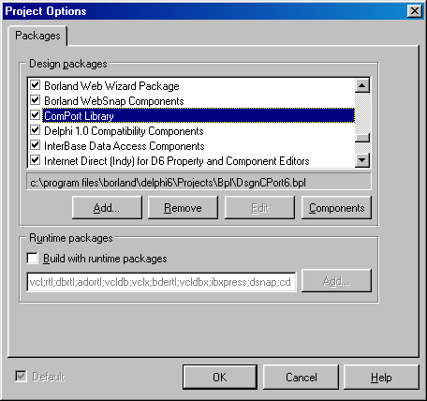
Task: Click the design packages scrollbar thumb
Action: pyautogui.click(x=362, y=138)
